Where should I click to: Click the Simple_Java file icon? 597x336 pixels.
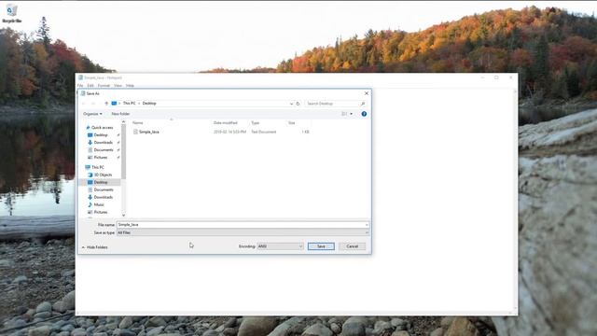pyautogui.click(x=135, y=132)
